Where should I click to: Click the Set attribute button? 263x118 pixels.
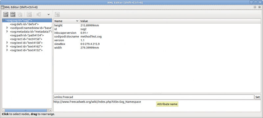pos(258,97)
